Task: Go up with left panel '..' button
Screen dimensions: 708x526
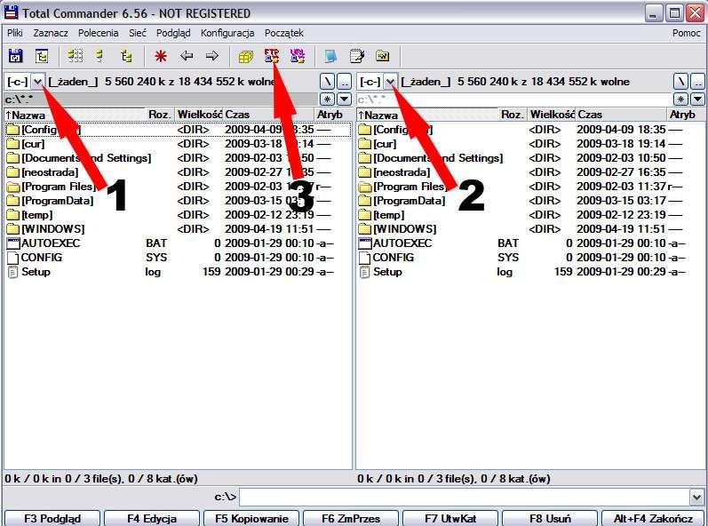Action: [345, 82]
